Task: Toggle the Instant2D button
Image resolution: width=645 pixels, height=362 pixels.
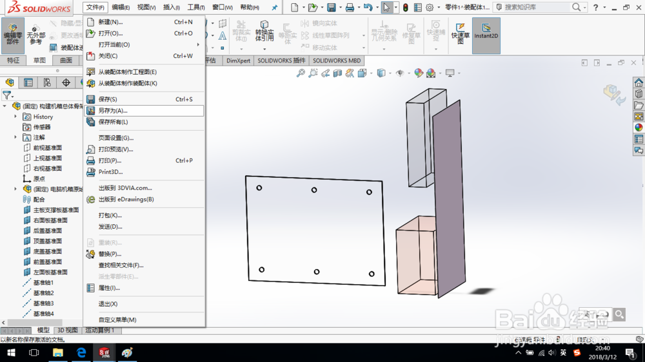Action: (486, 35)
